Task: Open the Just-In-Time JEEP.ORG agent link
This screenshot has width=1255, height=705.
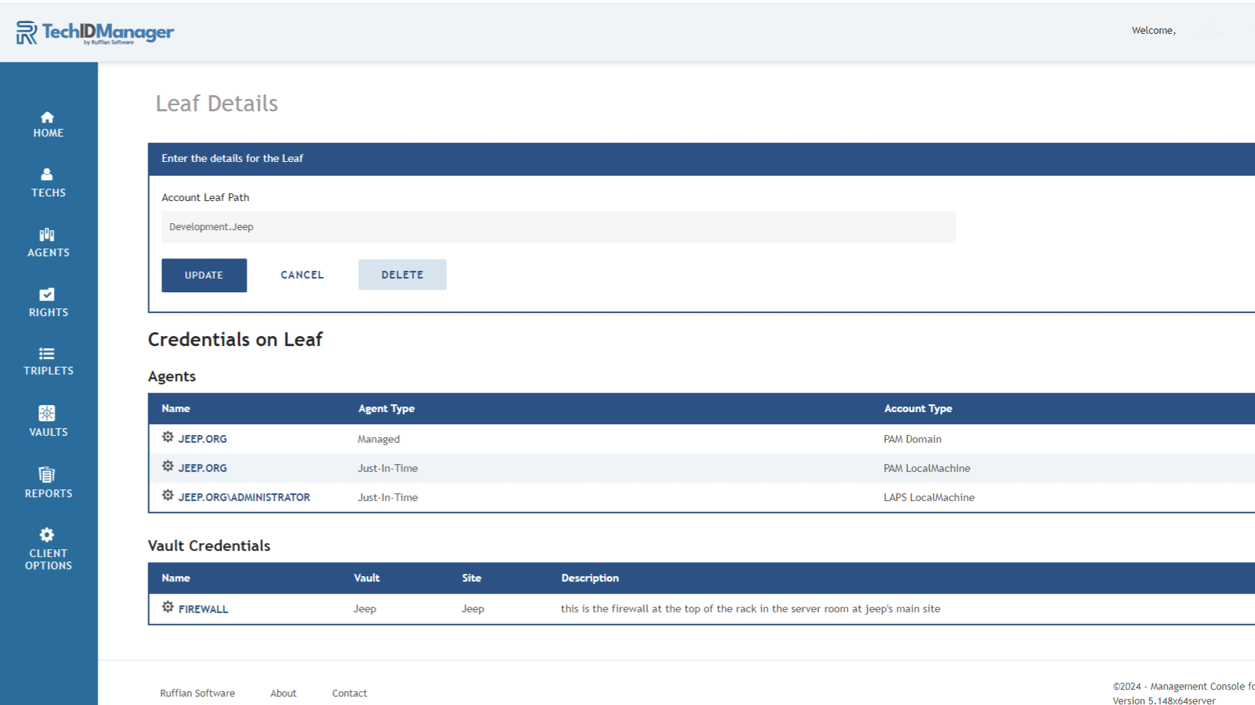Action: pyautogui.click(x=203, y=468)
